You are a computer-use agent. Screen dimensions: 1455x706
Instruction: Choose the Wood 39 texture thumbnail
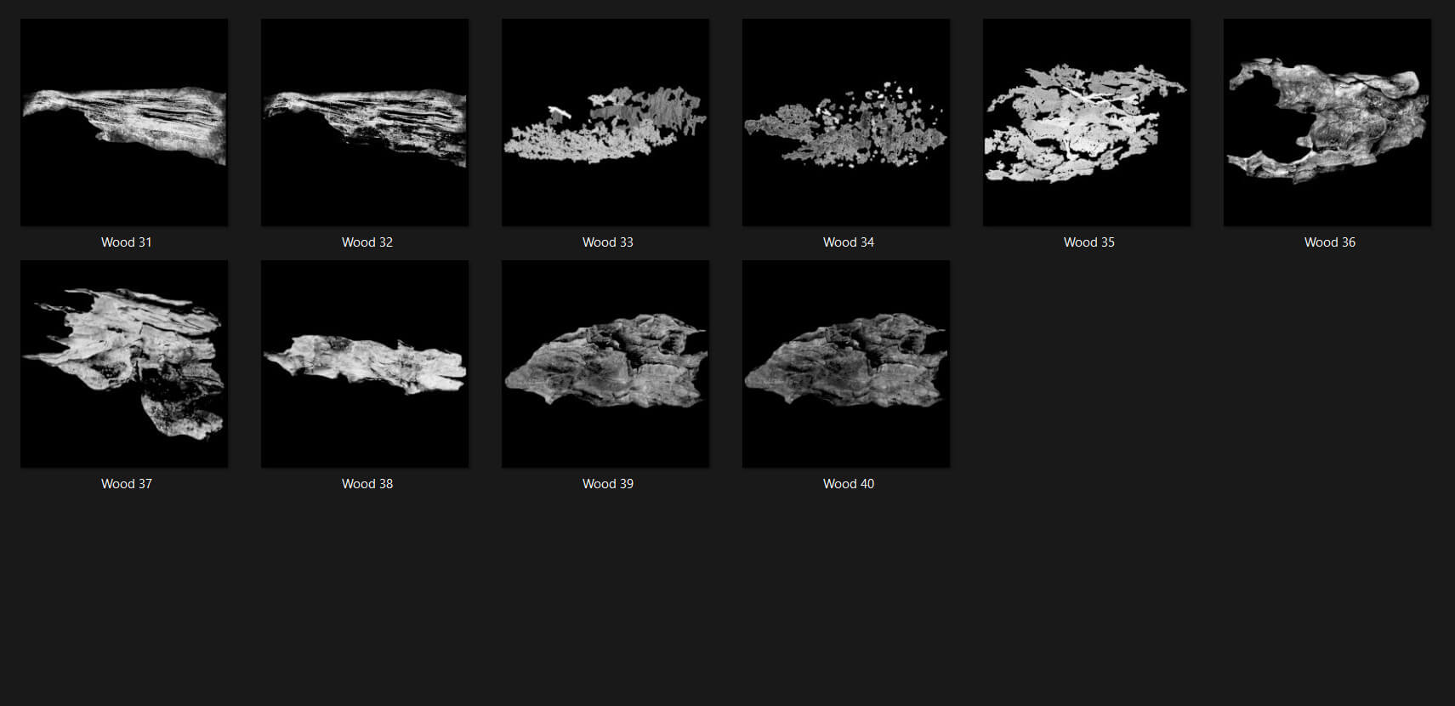(x=605, y=364)
